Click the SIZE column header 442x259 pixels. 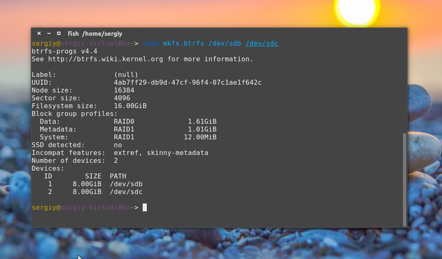[x=93, y=176]
